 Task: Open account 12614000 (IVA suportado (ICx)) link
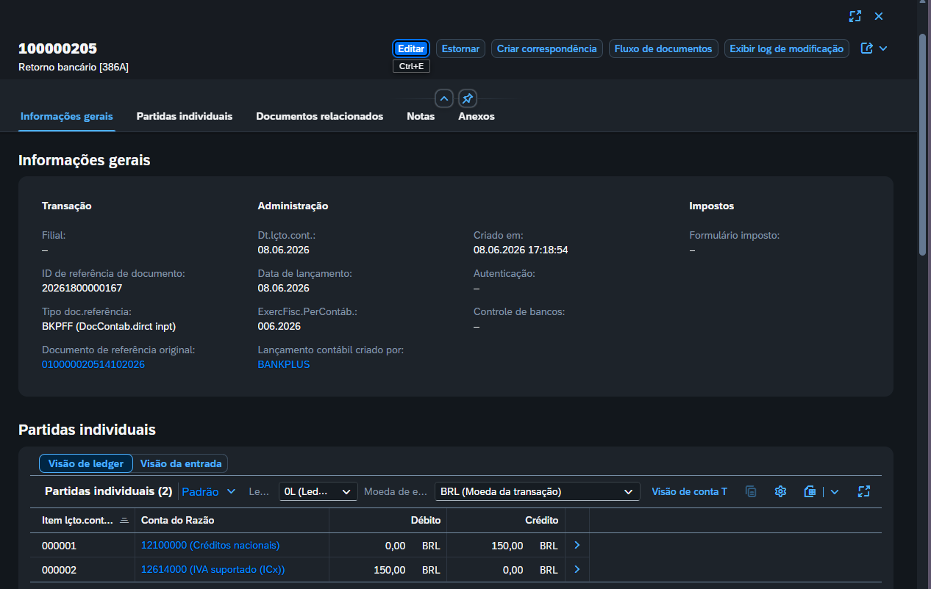(x=213, y=570)
